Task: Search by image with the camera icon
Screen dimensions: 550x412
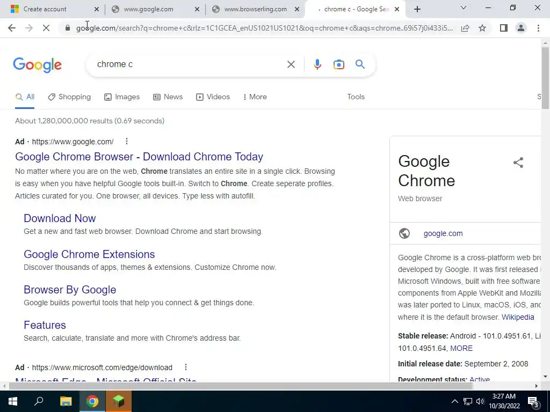Action: pos(338,64)
